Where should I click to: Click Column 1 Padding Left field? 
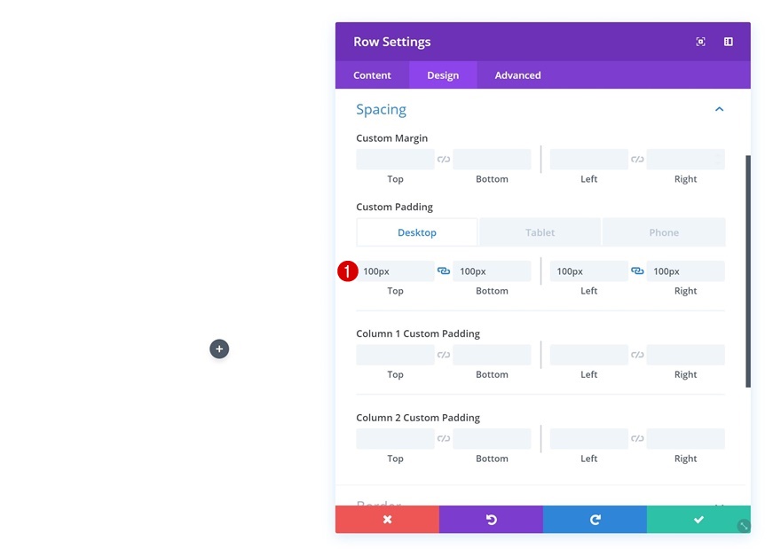588,355
